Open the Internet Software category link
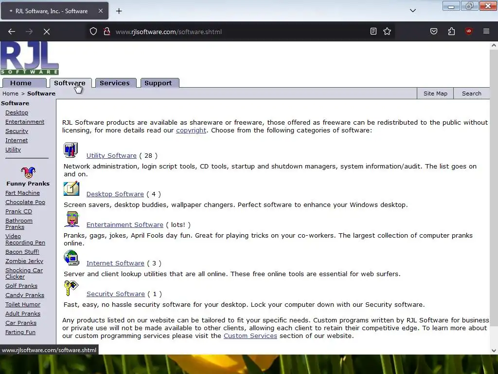 115,263
